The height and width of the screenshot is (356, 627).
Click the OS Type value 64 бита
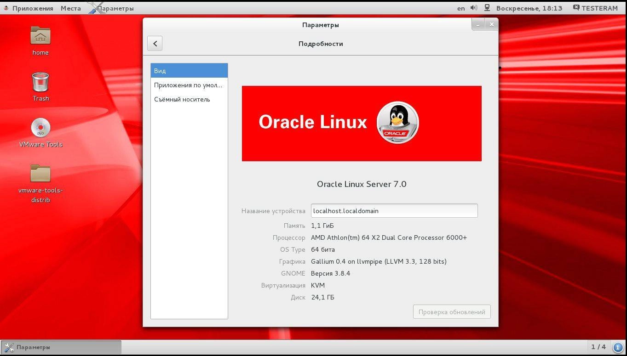coord(323,249)
